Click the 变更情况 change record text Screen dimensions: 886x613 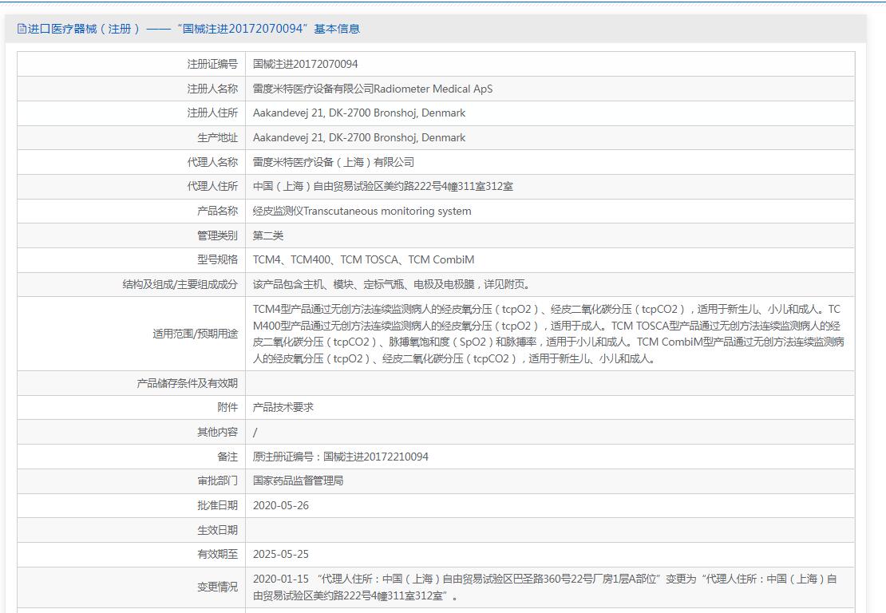(x=544, y=587)
